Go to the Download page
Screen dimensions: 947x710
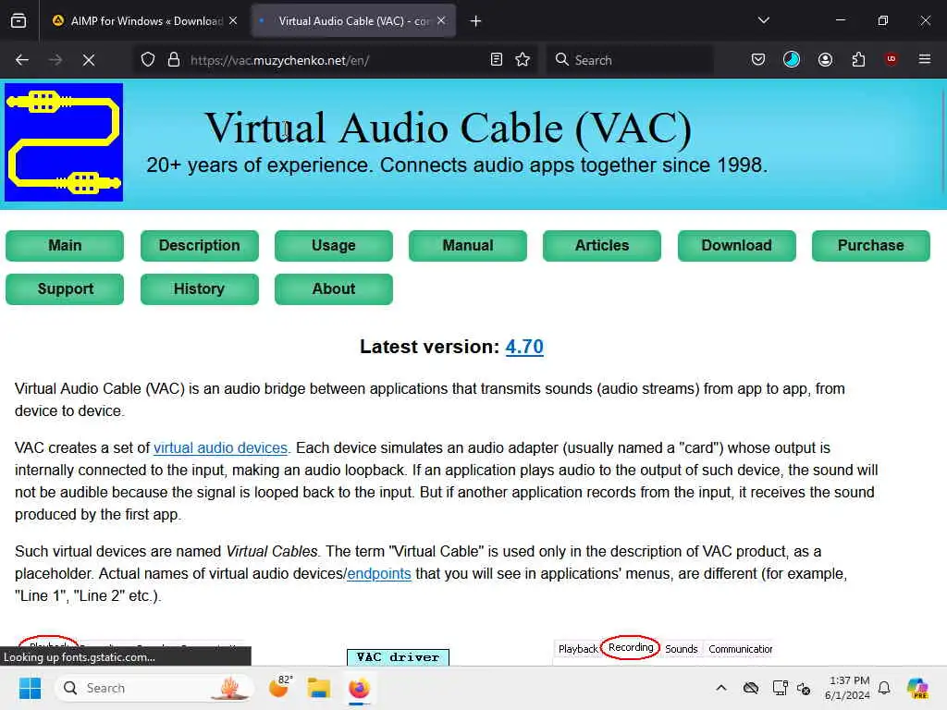(736, 246)
